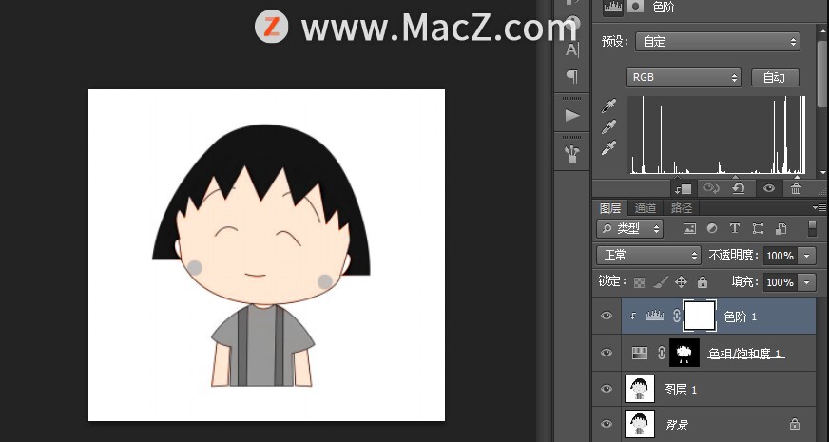The image size is (829, 442).
Task: Select the shadow input slider triangle
Action: 677,177
